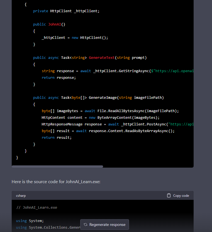Click the circular arrows regenerate icon

click(86, 225)
